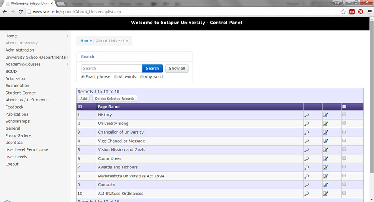Image resolution: width=374 pixels, height=202 pixels.
Task: Select All words radio option
Action: [x=116, y=77]
